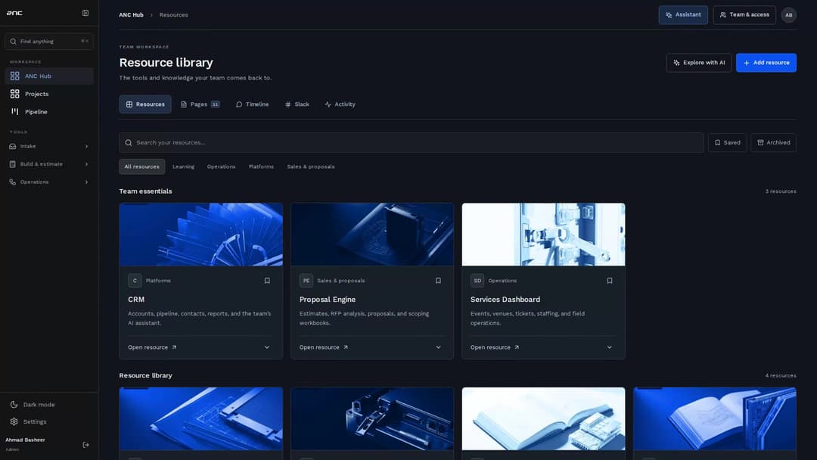The width and height of the screenshot is (817, 460).
Task: Click the Build & estimate calculator icon
Action: pos(13,164)
